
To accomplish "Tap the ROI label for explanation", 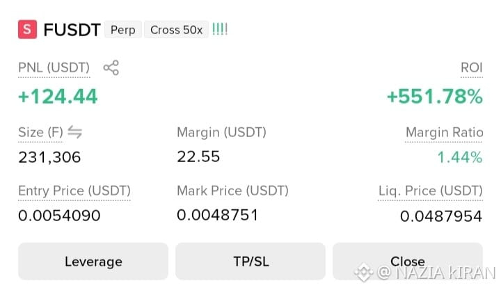I will coord(472,67).
